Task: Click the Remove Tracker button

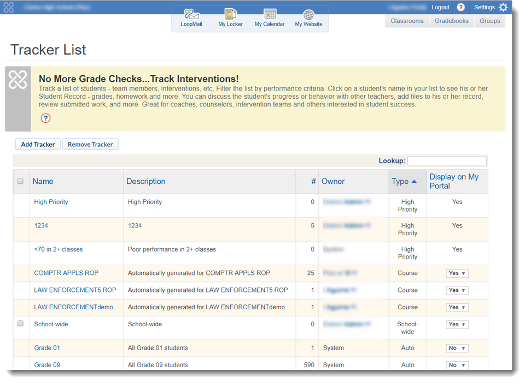Action: pos(90,145)
